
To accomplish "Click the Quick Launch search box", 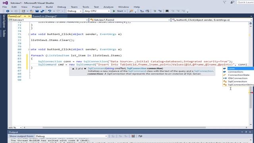I will pyautogui.click(x=245, y=2).
